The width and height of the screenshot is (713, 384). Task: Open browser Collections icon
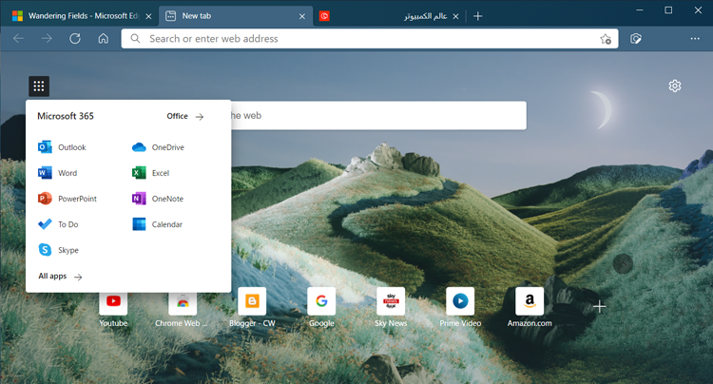[x=636, y=39]
